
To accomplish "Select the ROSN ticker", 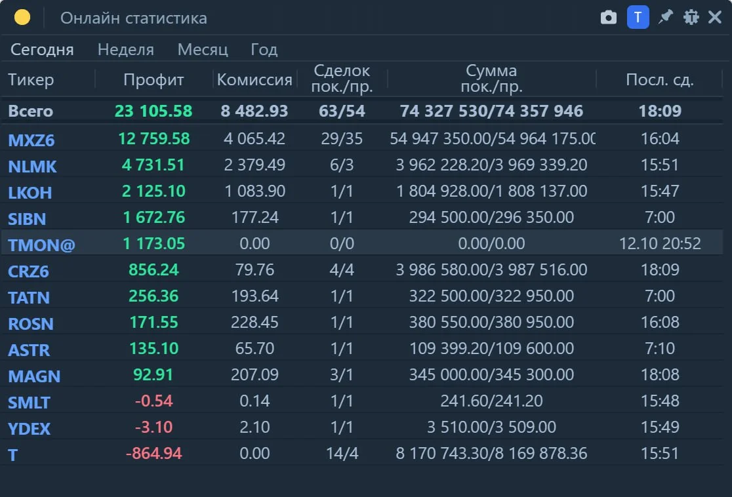I will pos(31,324).
